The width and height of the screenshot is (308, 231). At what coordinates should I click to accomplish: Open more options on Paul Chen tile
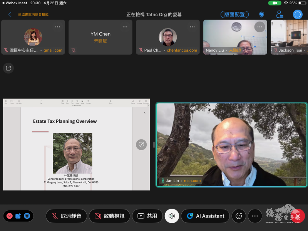point(192,27)
